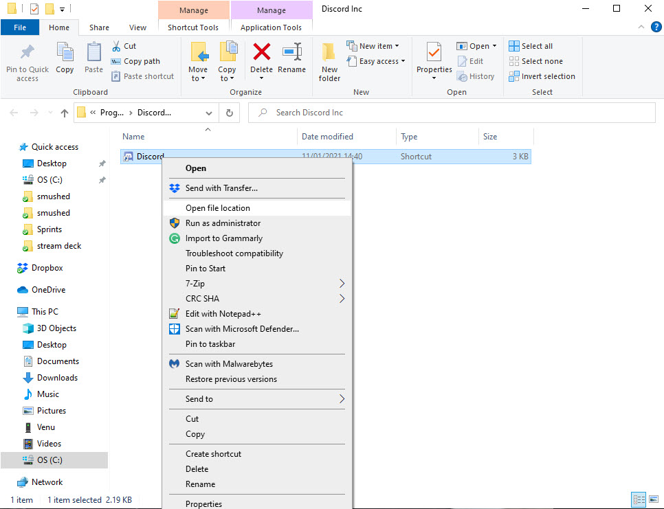664x509 pixels.
Task: Sort by Type column header
Action: coord(437,137)
